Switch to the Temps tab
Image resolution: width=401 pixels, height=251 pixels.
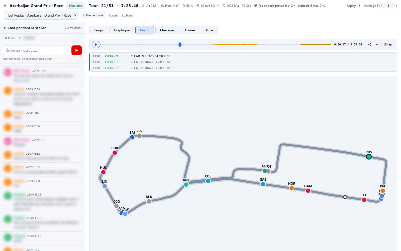(x=99, y=30)
